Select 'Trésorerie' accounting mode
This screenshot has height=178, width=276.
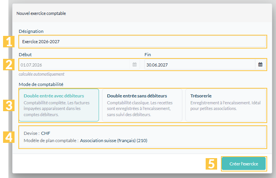[226, 105]
